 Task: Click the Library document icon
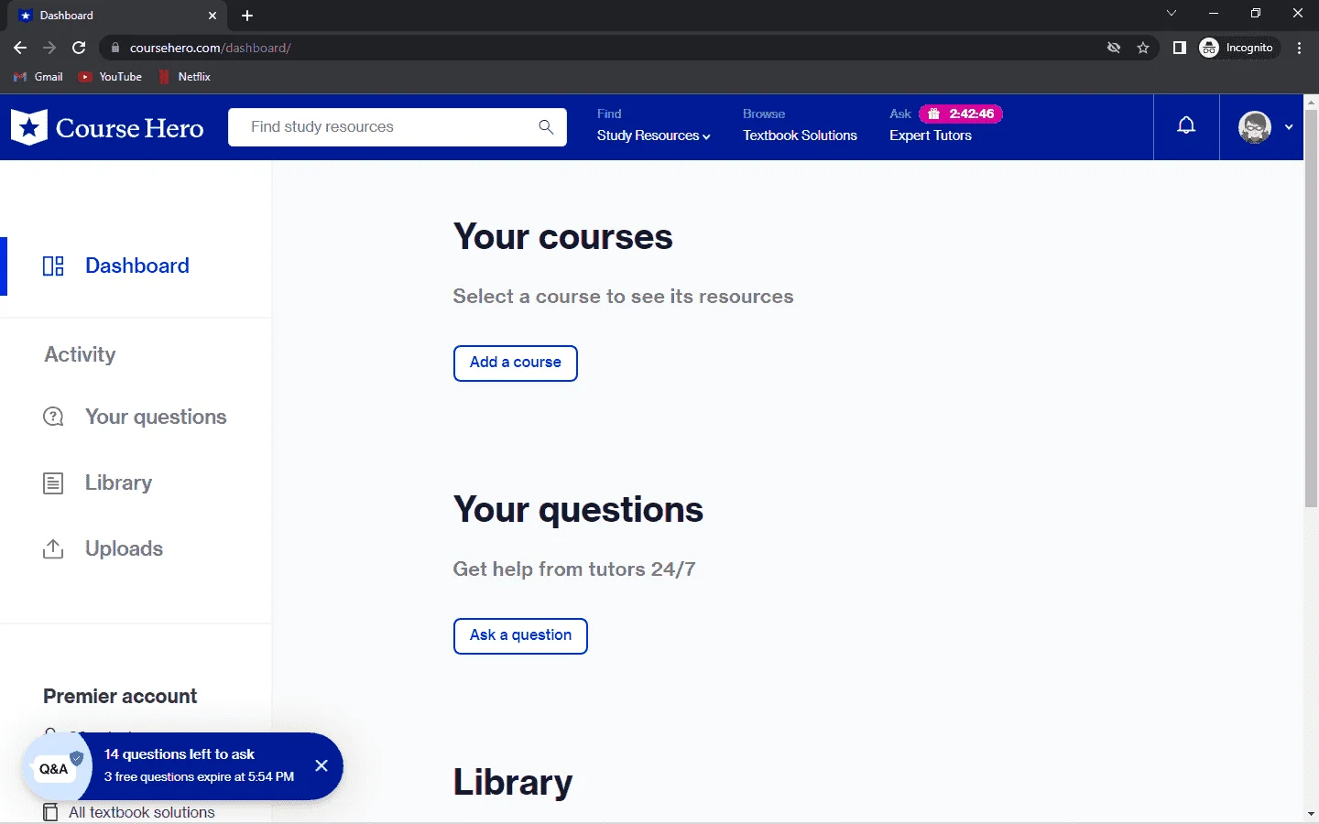(x=53, y=483)
